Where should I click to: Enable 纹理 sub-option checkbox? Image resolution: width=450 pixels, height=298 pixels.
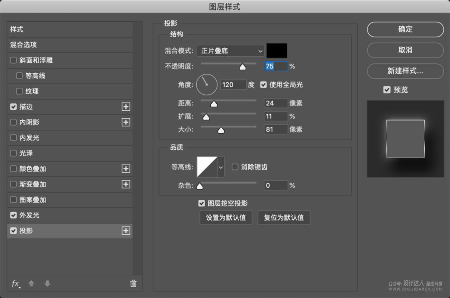[19, 91]
